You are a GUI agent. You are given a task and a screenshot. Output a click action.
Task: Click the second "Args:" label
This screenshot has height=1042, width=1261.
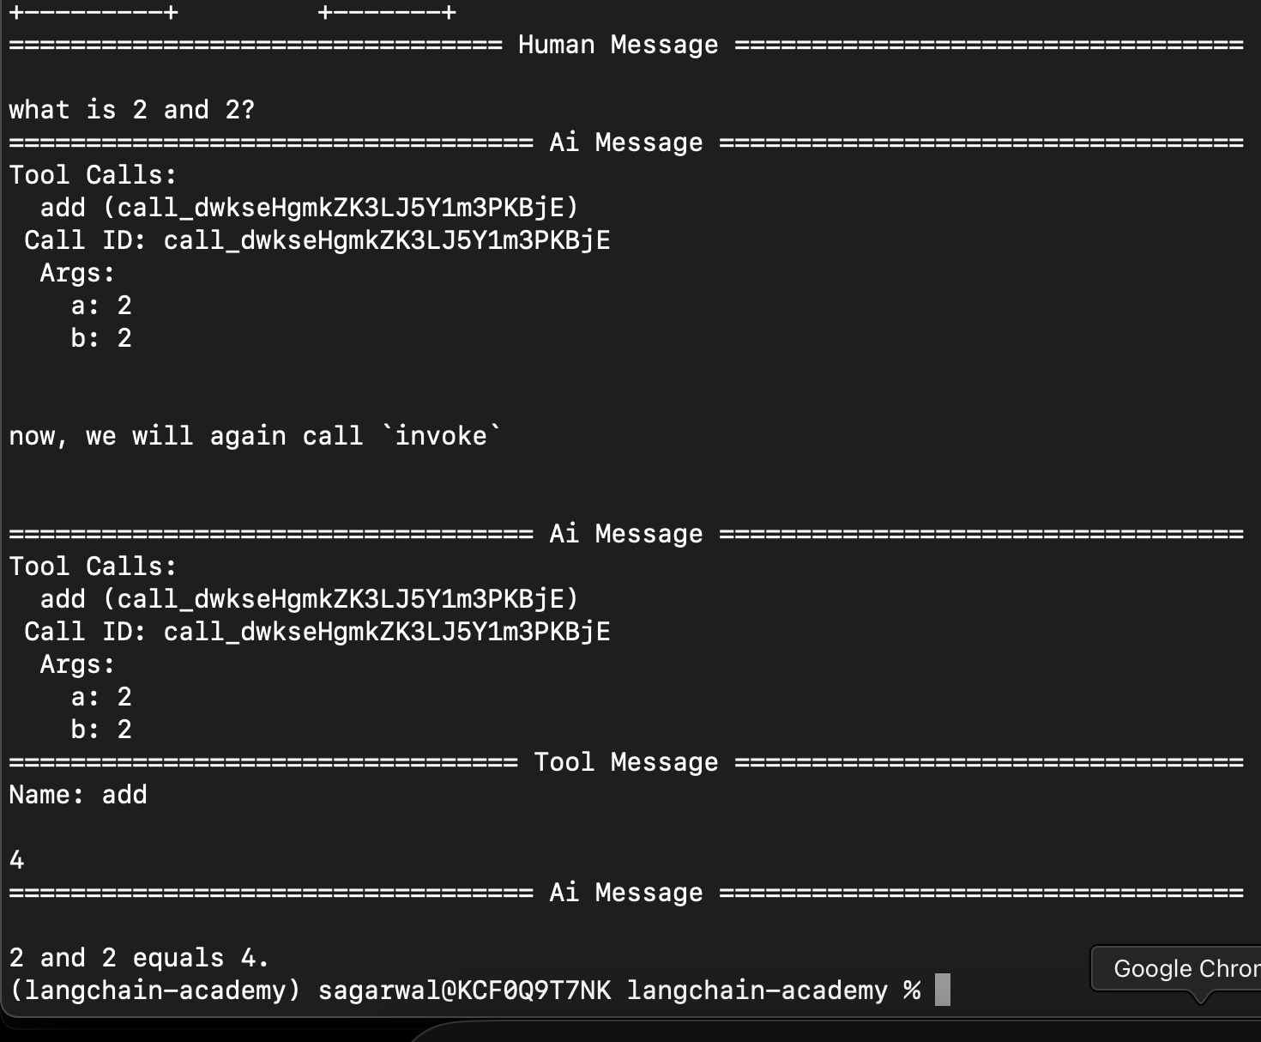pyautogui.click(x=77, y=664)
